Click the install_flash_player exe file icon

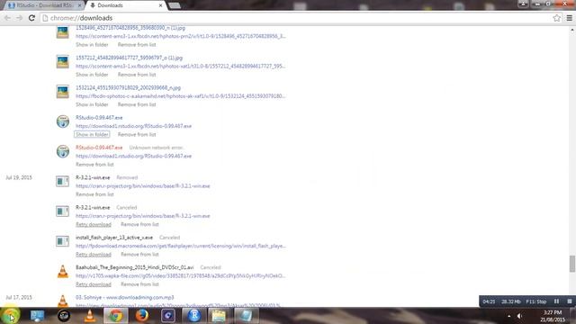pyautogui.click(x=62, y=241)
